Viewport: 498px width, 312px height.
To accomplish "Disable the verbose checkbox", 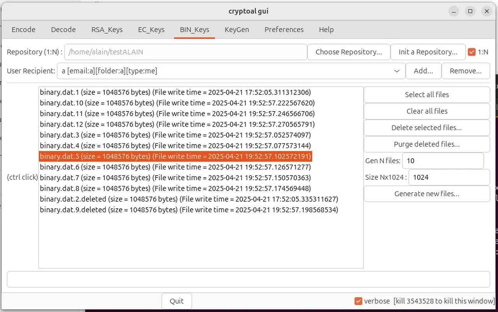I will pyautogui.click(x=358, y=301).
